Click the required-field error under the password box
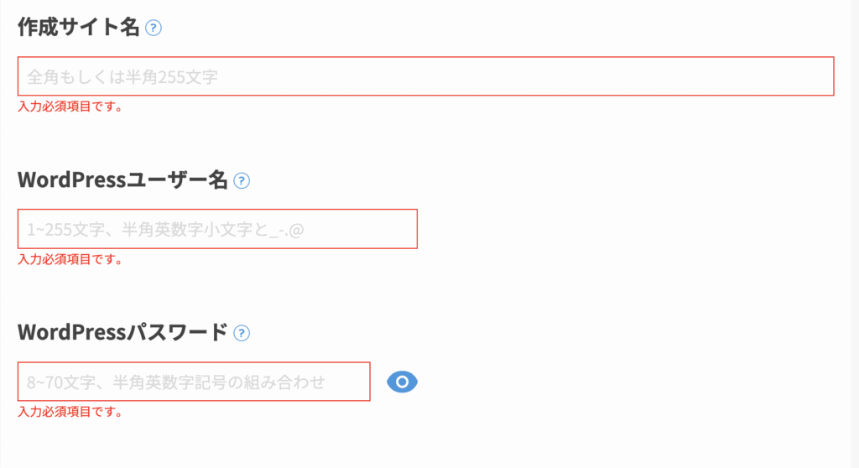Viewport: 859px width, 468px height. (x=70, y=413)
